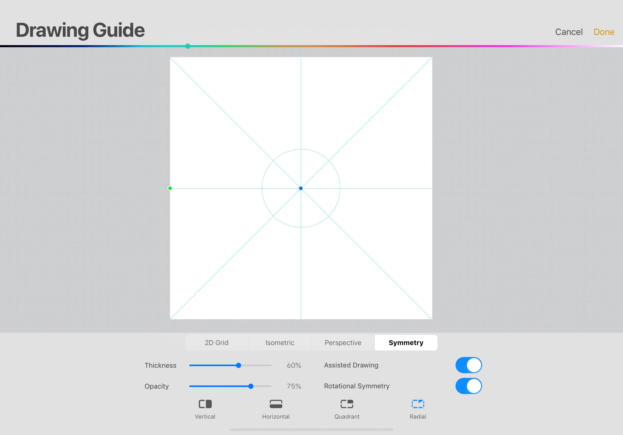The width and height of the screenshot is (623, 435).
Task: Choose the Radial symmetry icon
Action: click(x=418, y=404)
